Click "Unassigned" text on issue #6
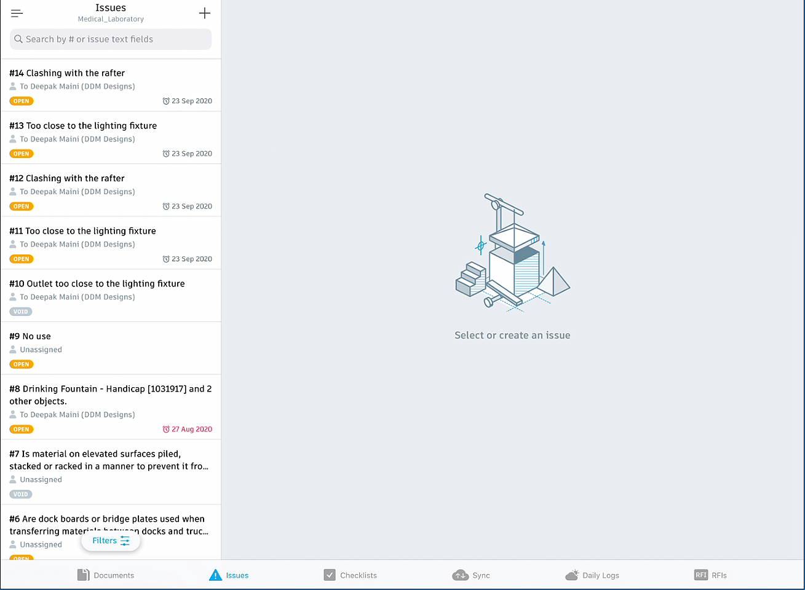The image size is (805, 590). [x=41, y=545]
